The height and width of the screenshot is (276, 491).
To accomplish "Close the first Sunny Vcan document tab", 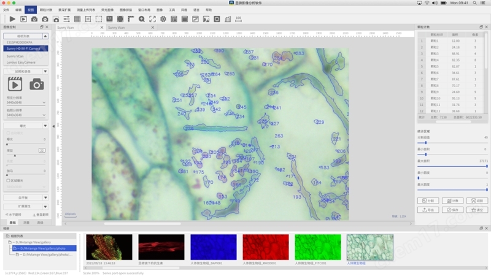I will point(101,28).
